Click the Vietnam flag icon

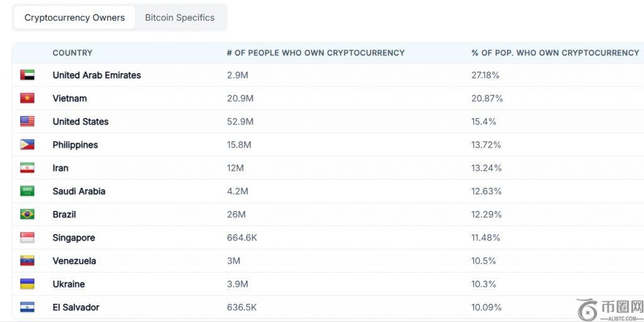27,99
